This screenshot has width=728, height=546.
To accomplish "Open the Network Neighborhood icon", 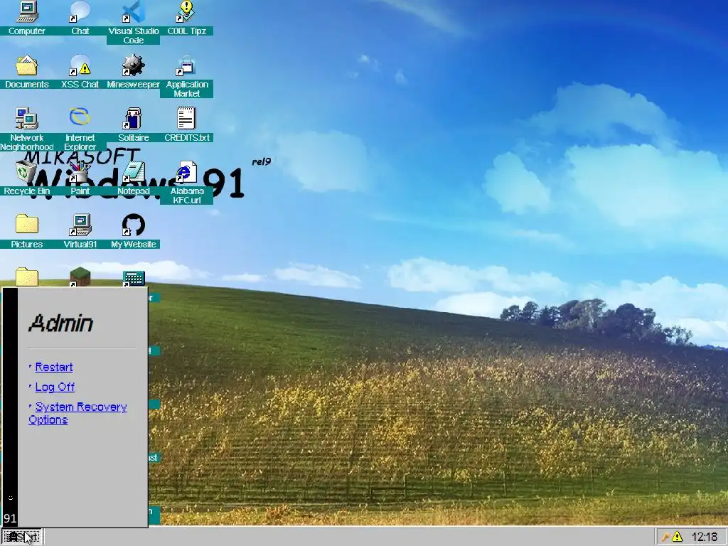I will click(27, 129).
